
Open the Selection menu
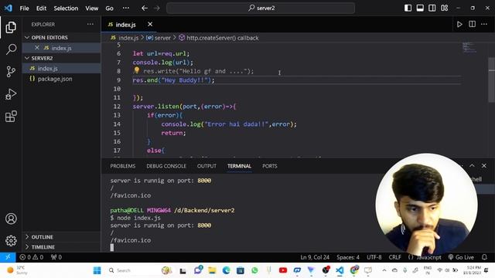tap(66, 8)
